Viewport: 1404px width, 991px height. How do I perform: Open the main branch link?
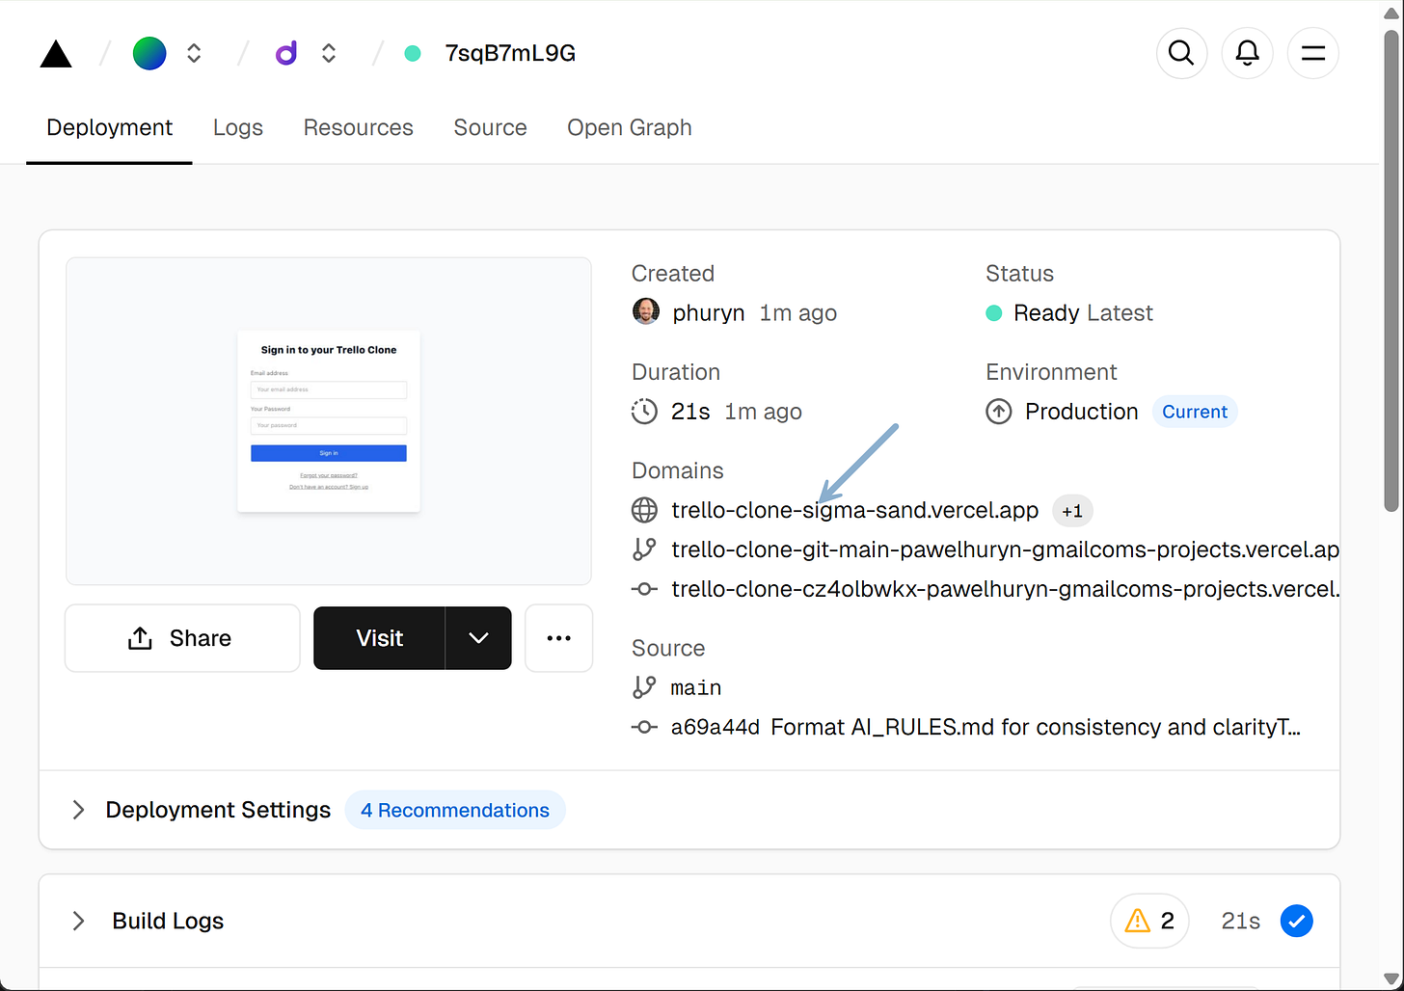[x=696, y=687]
